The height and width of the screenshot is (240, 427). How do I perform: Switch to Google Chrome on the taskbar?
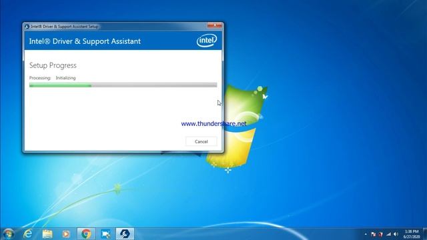[x=86, y=234]
